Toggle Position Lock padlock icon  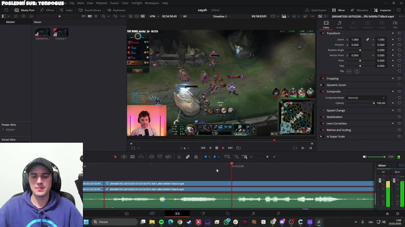tap(196, 157)
